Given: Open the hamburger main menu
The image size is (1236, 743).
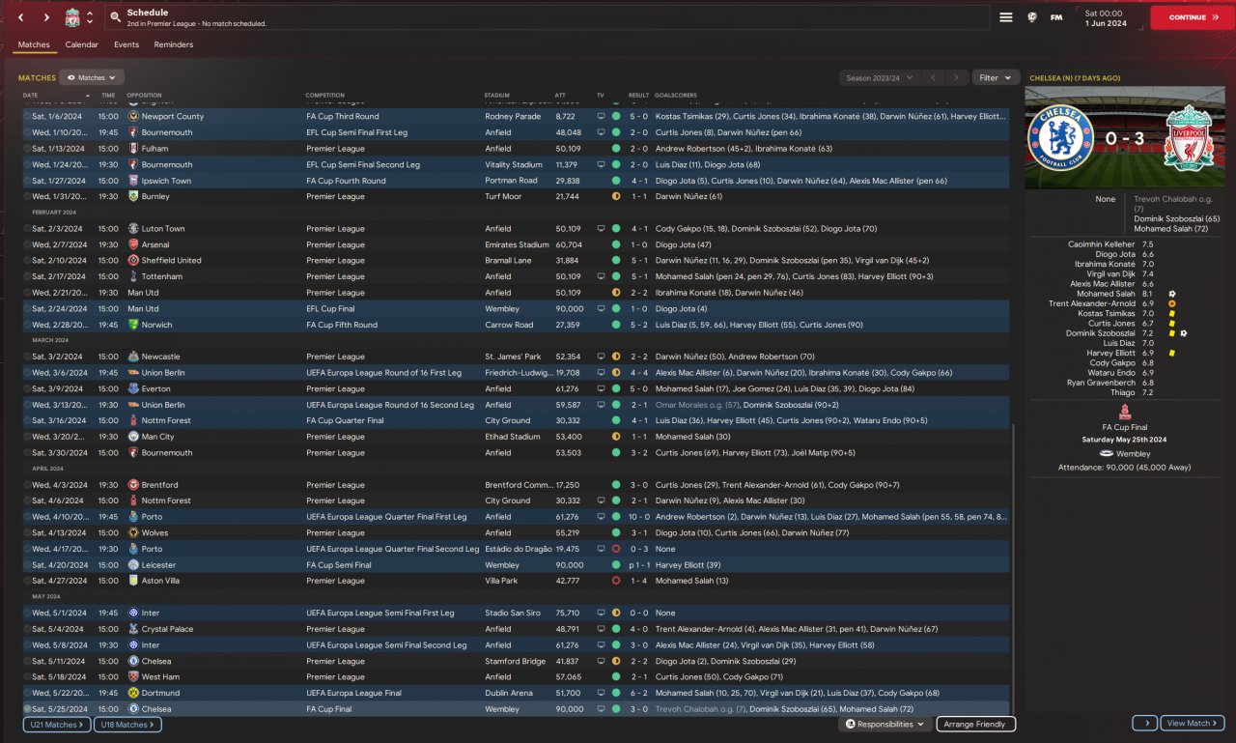Looking at the screenshot, I should (x=1005, y=17).
